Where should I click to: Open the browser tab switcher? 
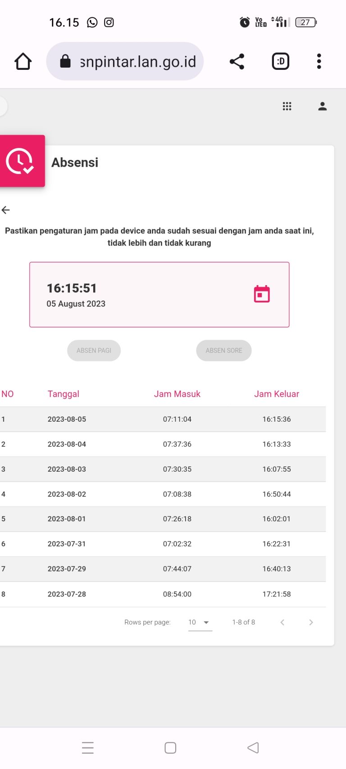(281, 61)
